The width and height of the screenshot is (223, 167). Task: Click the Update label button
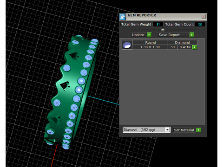click(x=138, y=35)
